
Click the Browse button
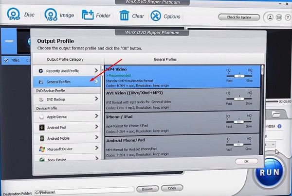click(x=147, y=189)
